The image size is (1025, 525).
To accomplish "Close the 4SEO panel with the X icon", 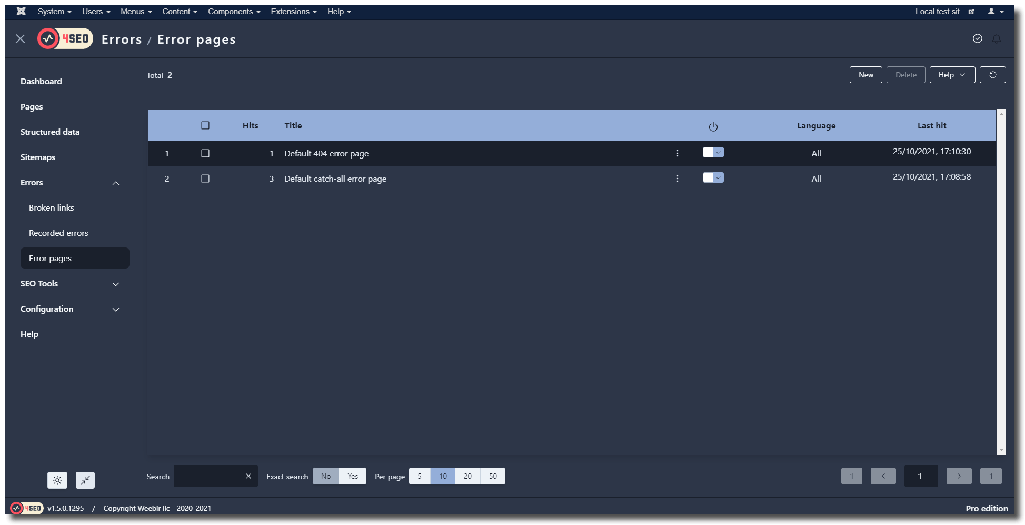I will tap(21, 38).
